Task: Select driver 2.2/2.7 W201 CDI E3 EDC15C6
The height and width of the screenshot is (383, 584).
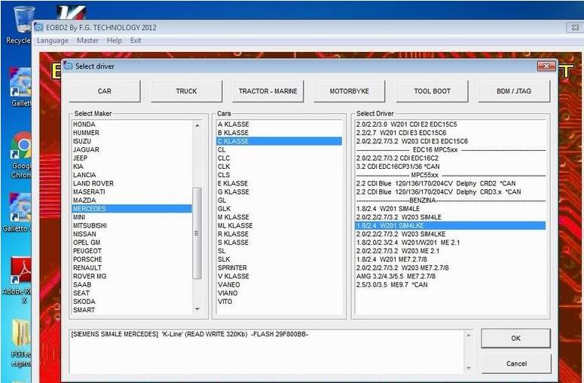Action: click(451, 133)
